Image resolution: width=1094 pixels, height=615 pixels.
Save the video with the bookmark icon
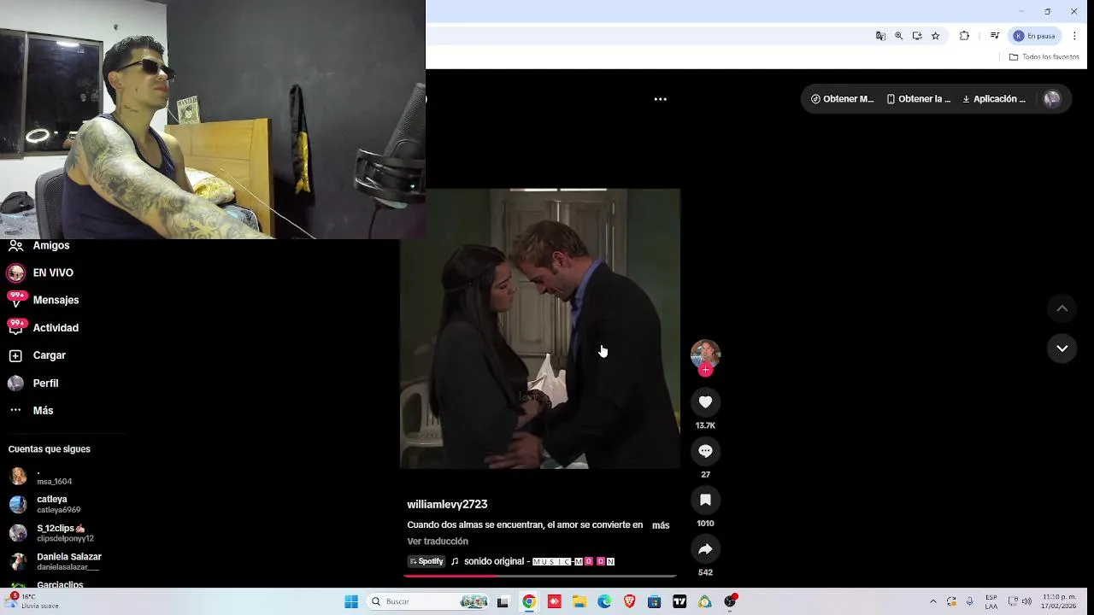coord(705,500)
